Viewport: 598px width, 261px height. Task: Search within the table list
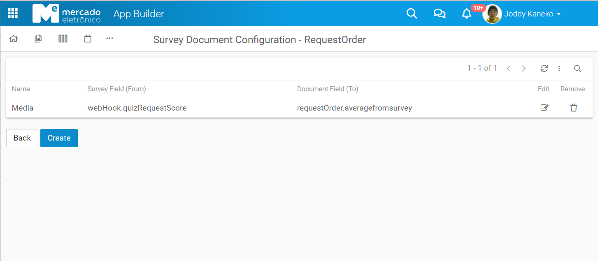coord(577,69)
